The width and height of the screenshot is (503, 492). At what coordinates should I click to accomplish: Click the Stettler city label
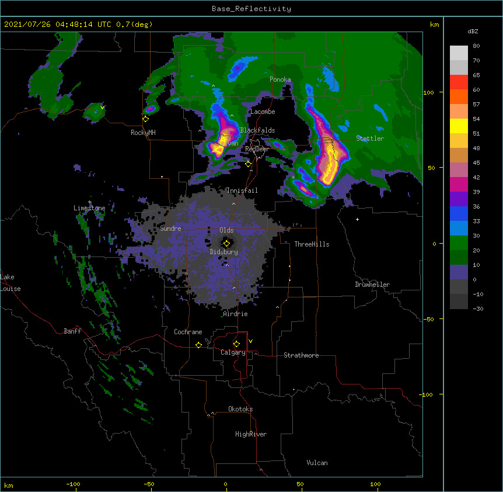pos(370,138)
